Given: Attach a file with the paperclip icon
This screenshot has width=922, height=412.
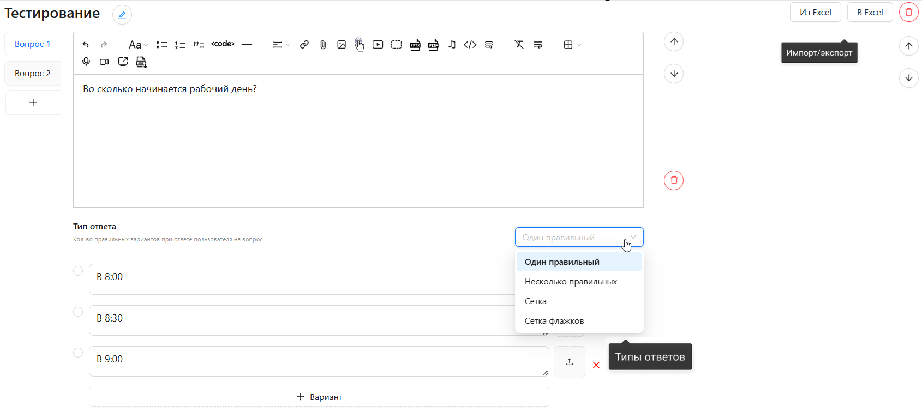Looking at the screenshot, I should [x=323, y=45].
